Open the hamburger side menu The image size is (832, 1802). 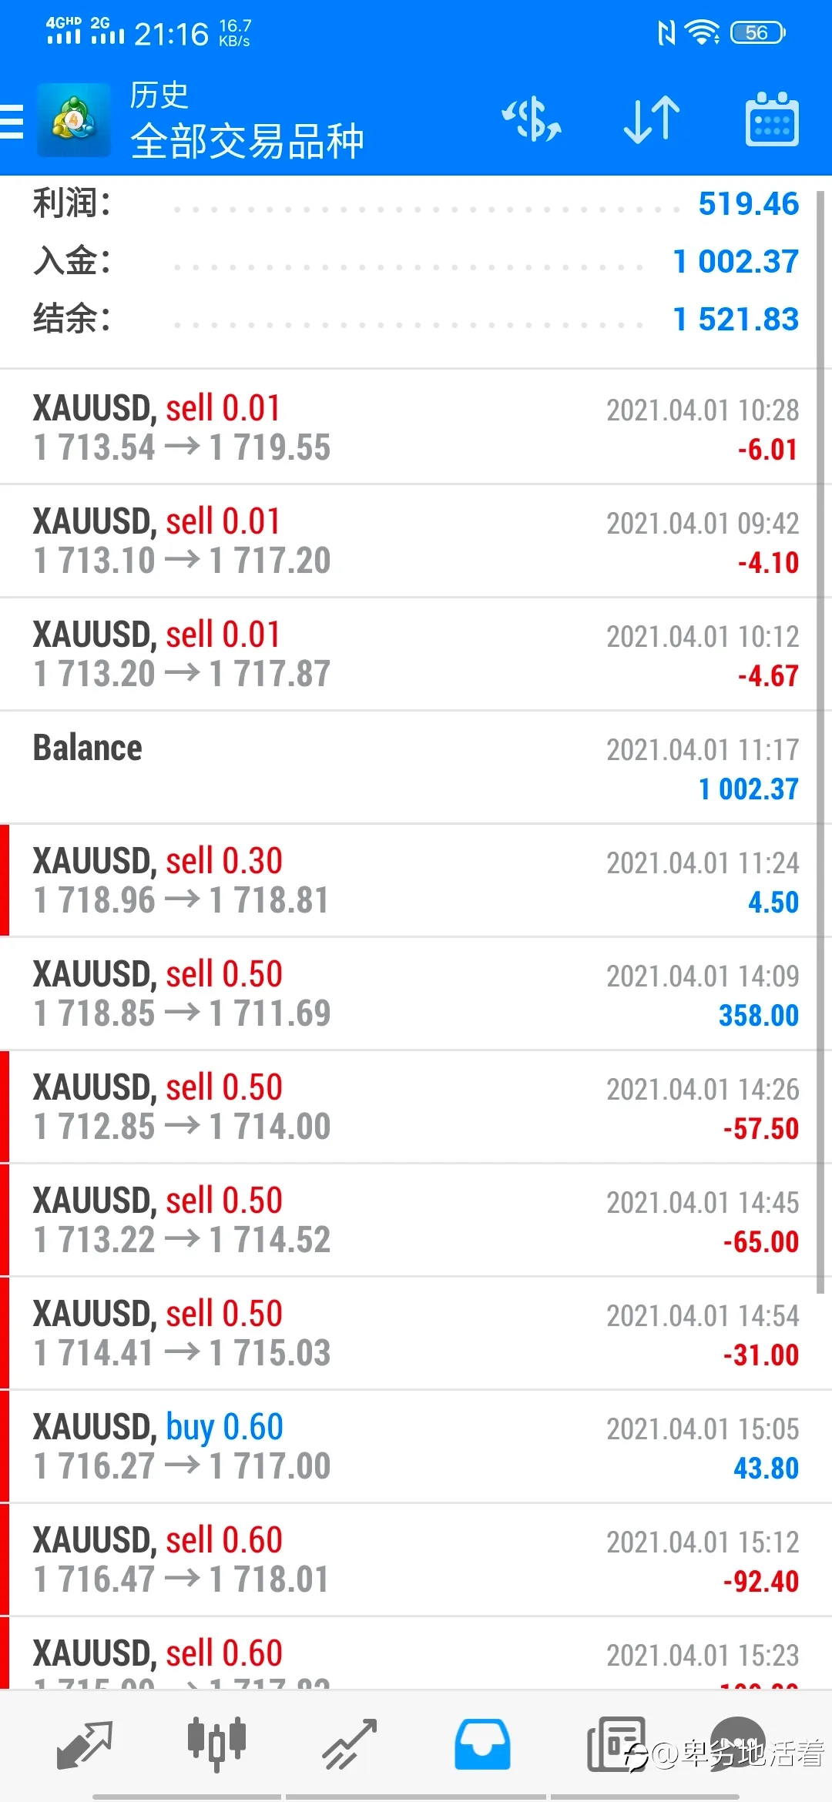(x=12, y=122)
